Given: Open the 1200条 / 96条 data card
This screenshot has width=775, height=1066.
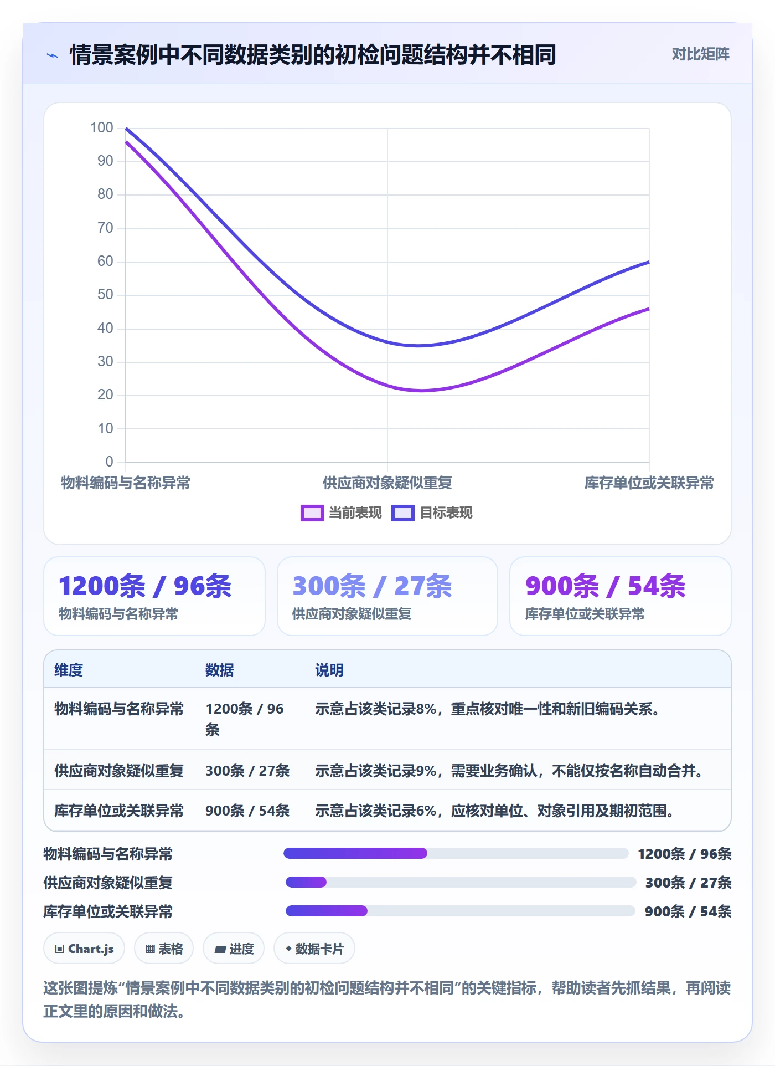Looking at the screenshot, I should click(x=154, y=596).
